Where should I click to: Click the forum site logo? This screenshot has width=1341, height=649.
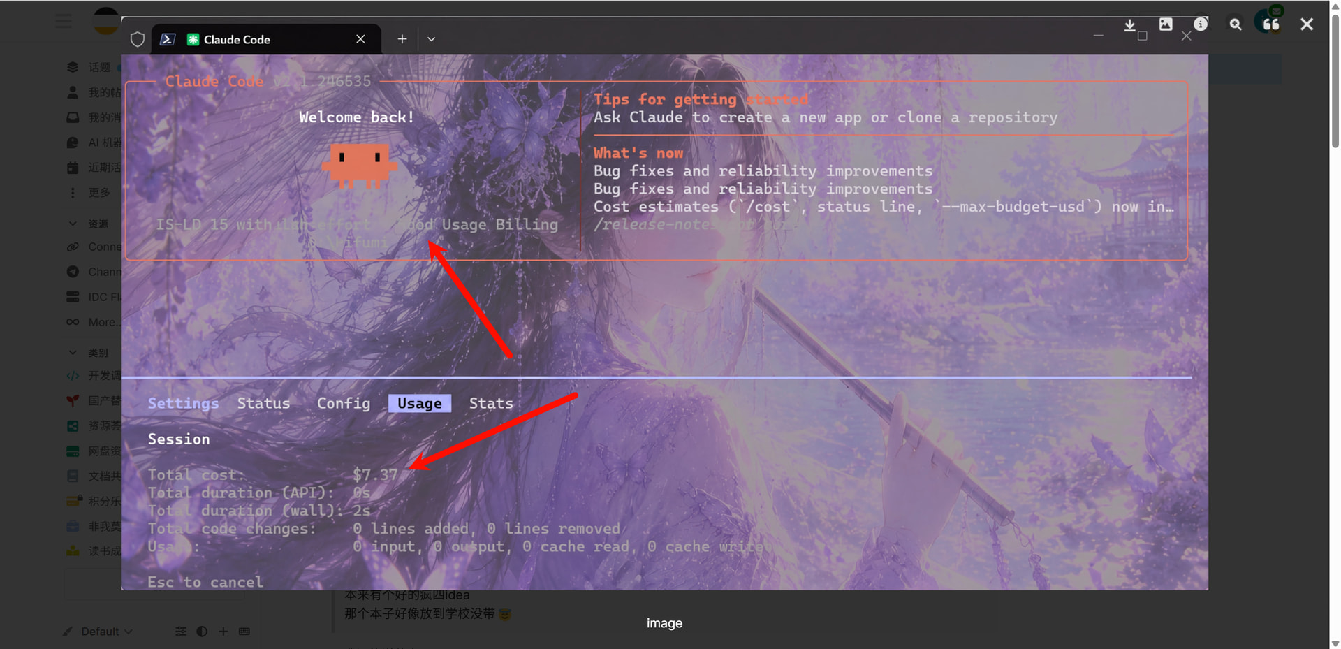(106, 21)
